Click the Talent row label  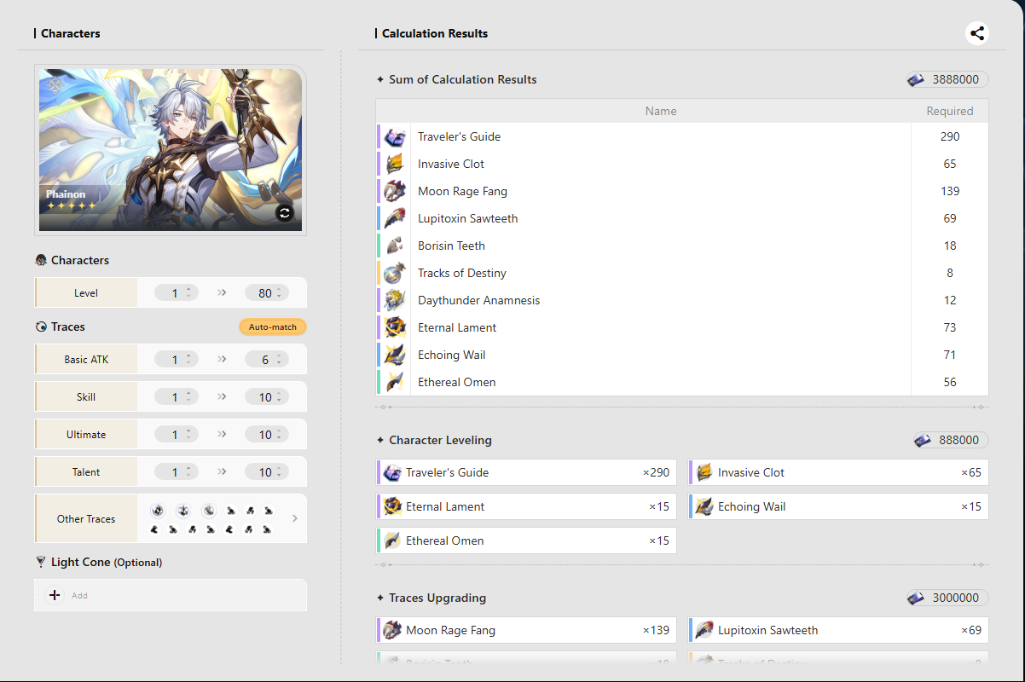coord(86,471)
